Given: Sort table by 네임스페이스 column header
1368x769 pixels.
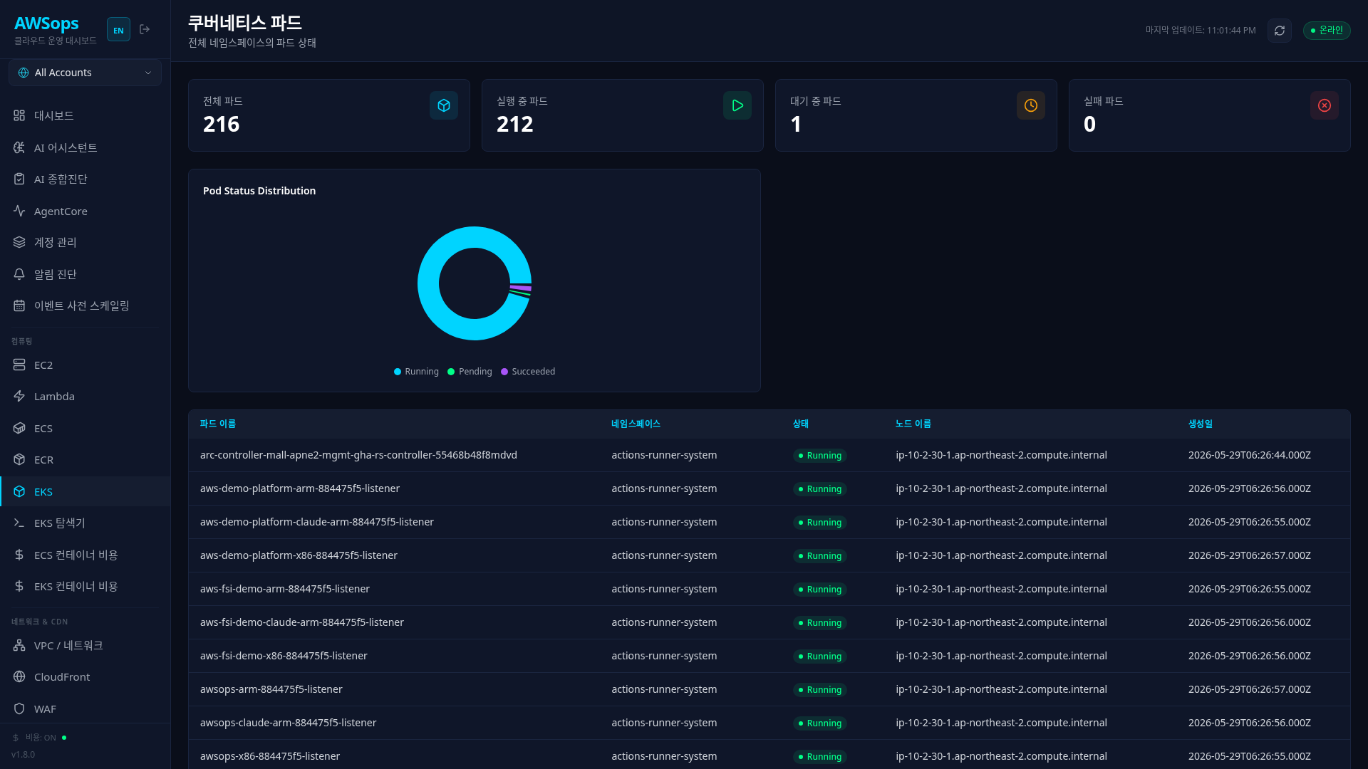Looking at the screenshot, I should click(636, 424).
